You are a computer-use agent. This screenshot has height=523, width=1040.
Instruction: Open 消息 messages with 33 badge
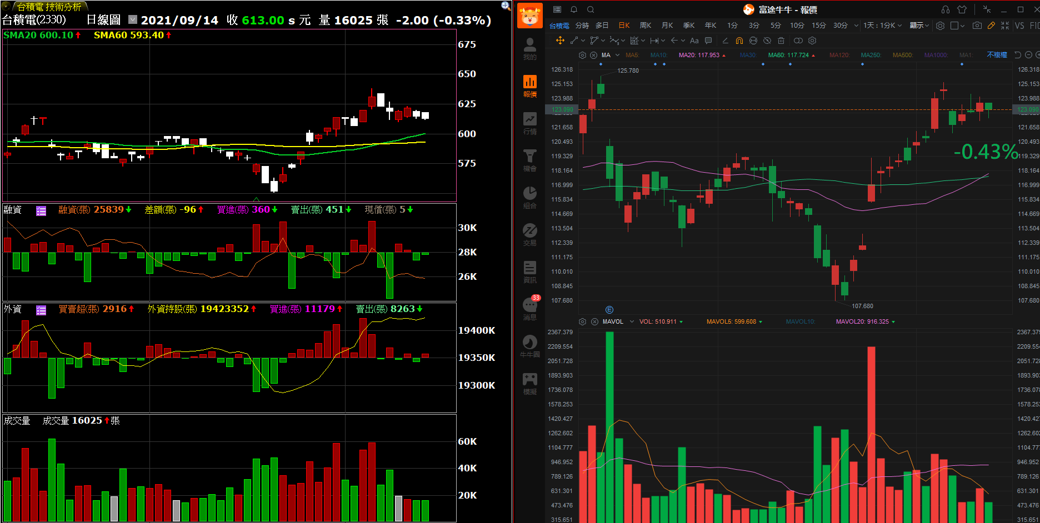pyautogui.click(x=530, y=309)
